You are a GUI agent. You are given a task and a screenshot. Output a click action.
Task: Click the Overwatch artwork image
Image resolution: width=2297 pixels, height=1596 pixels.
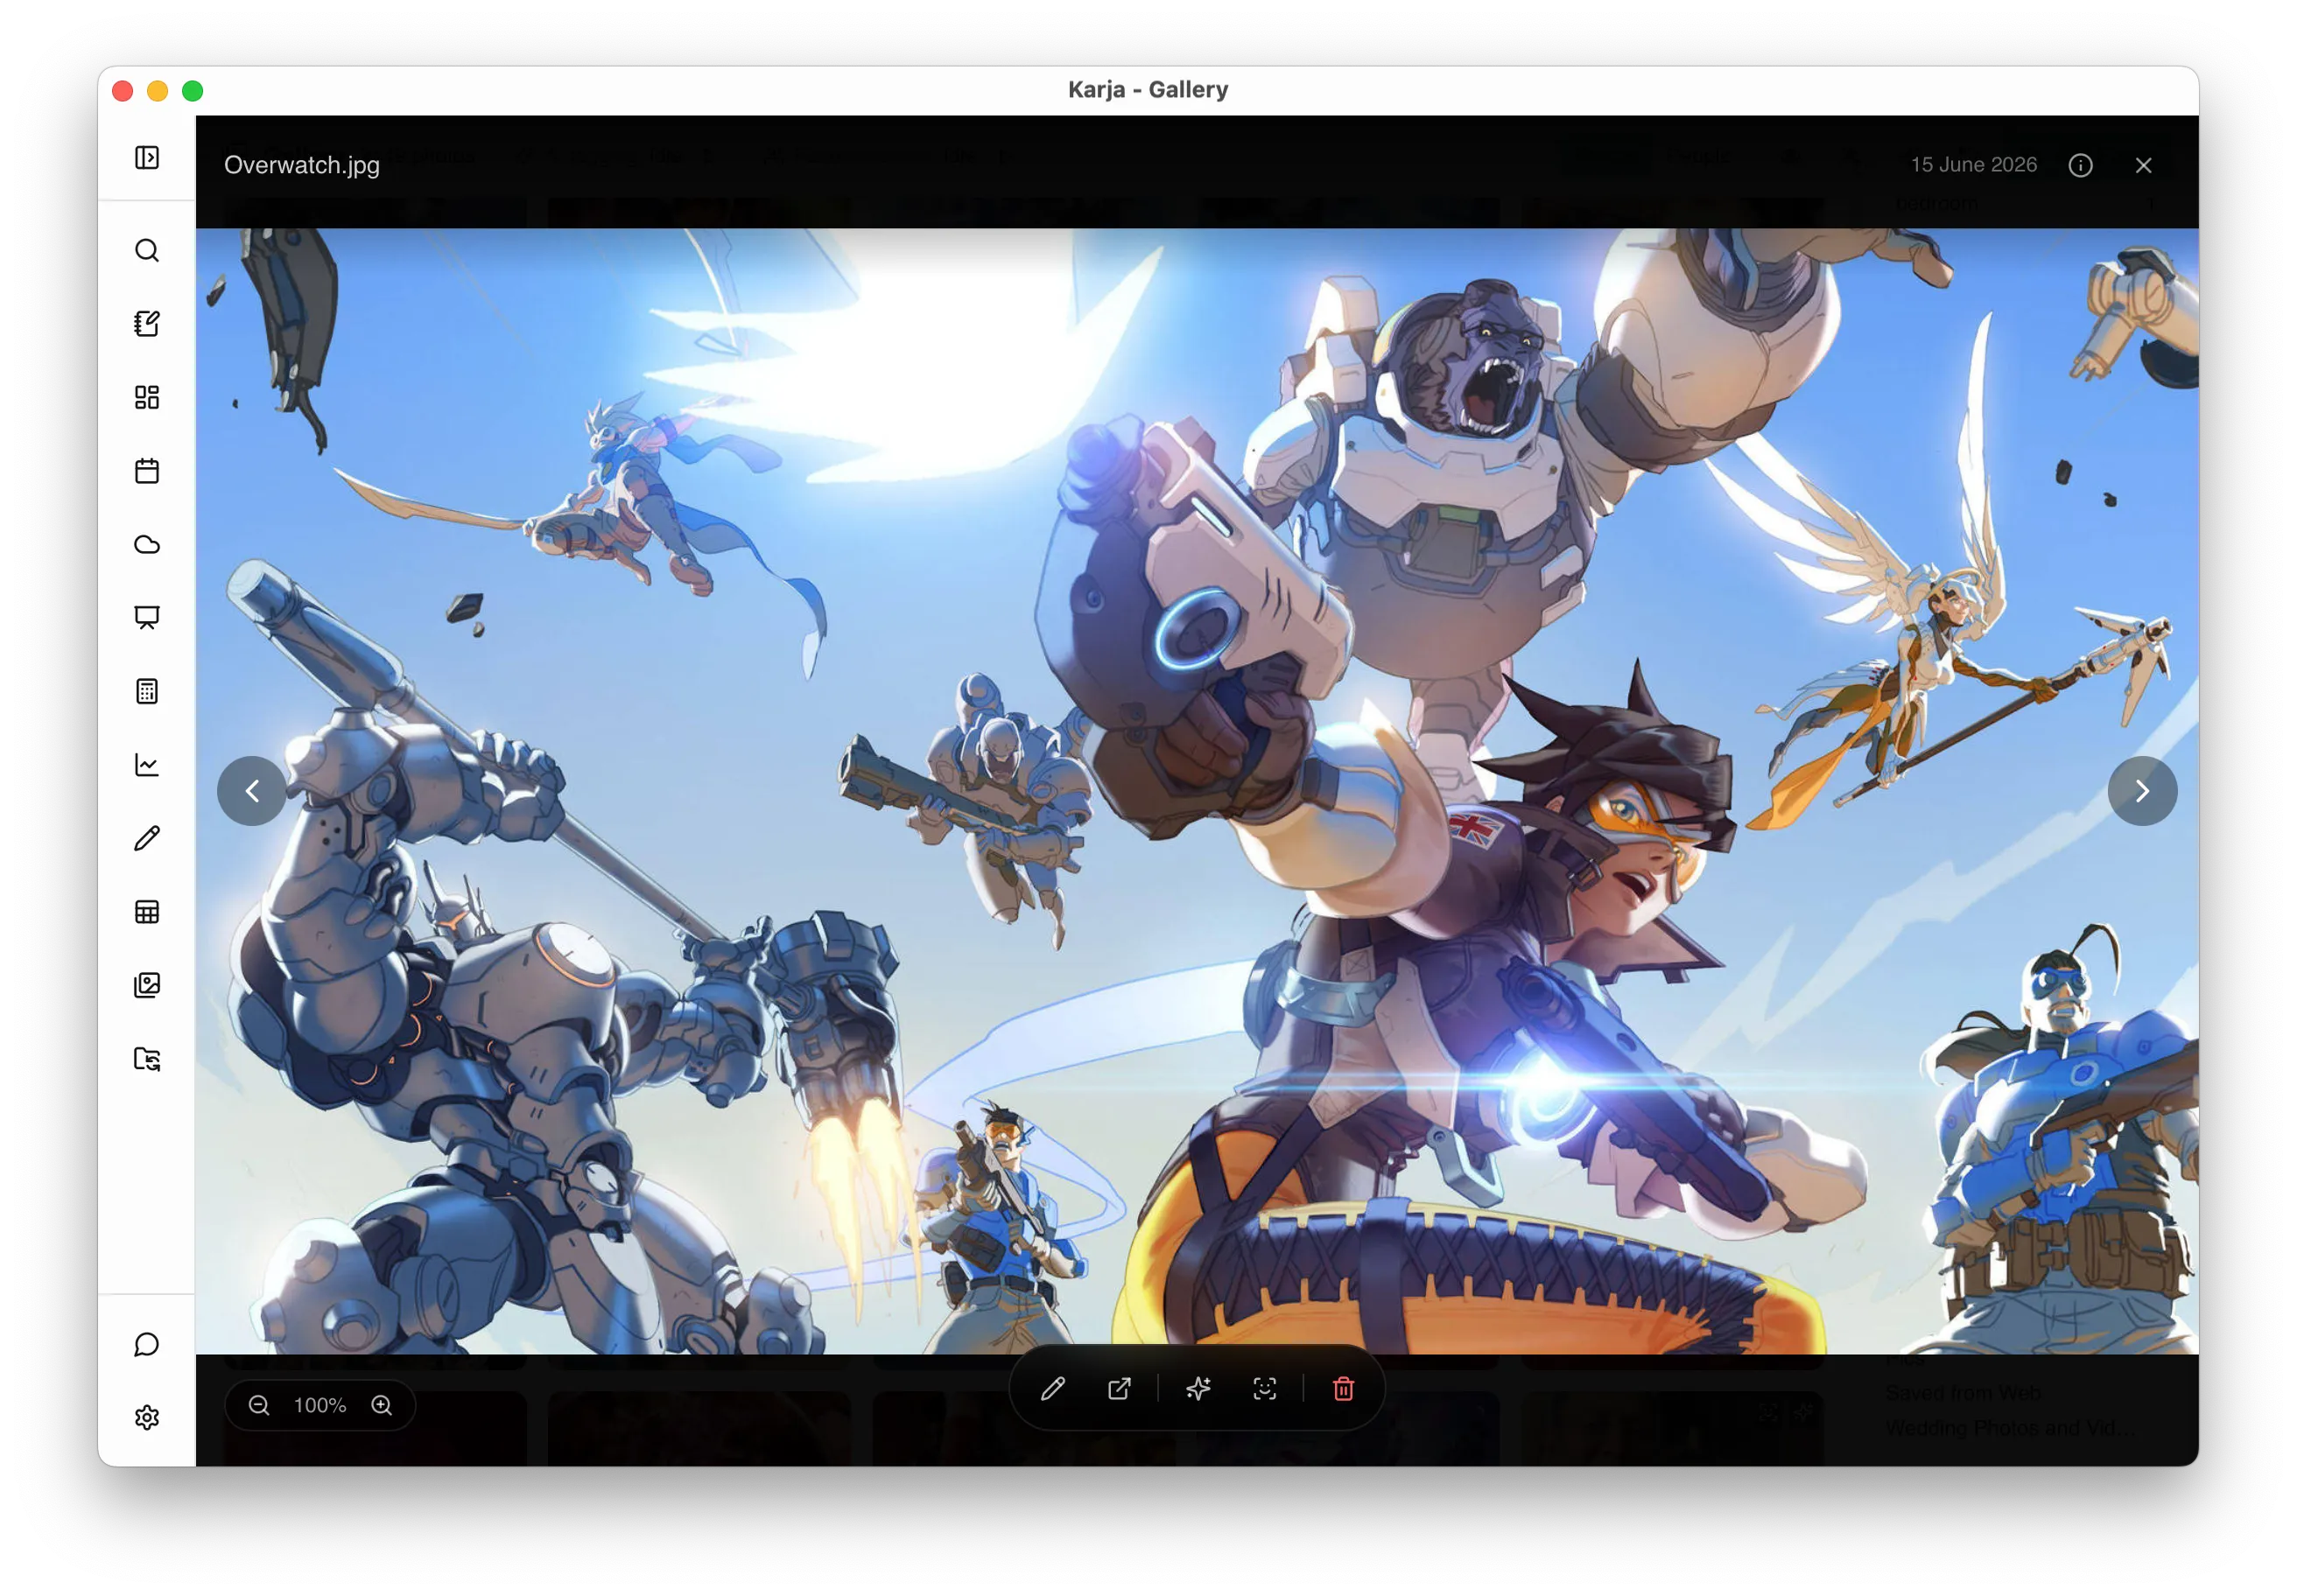pyautogui.click(x=1198, y=792)
